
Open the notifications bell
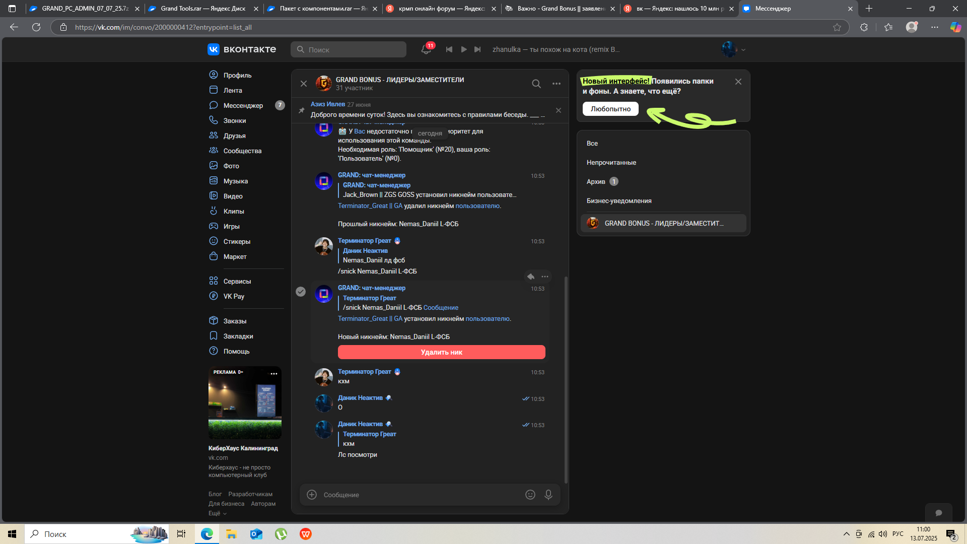[x=426, y=49]
